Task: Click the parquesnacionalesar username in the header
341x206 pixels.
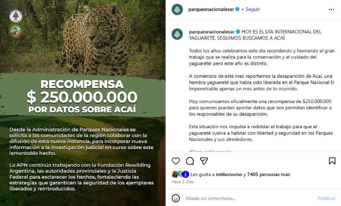Action: 211,9
